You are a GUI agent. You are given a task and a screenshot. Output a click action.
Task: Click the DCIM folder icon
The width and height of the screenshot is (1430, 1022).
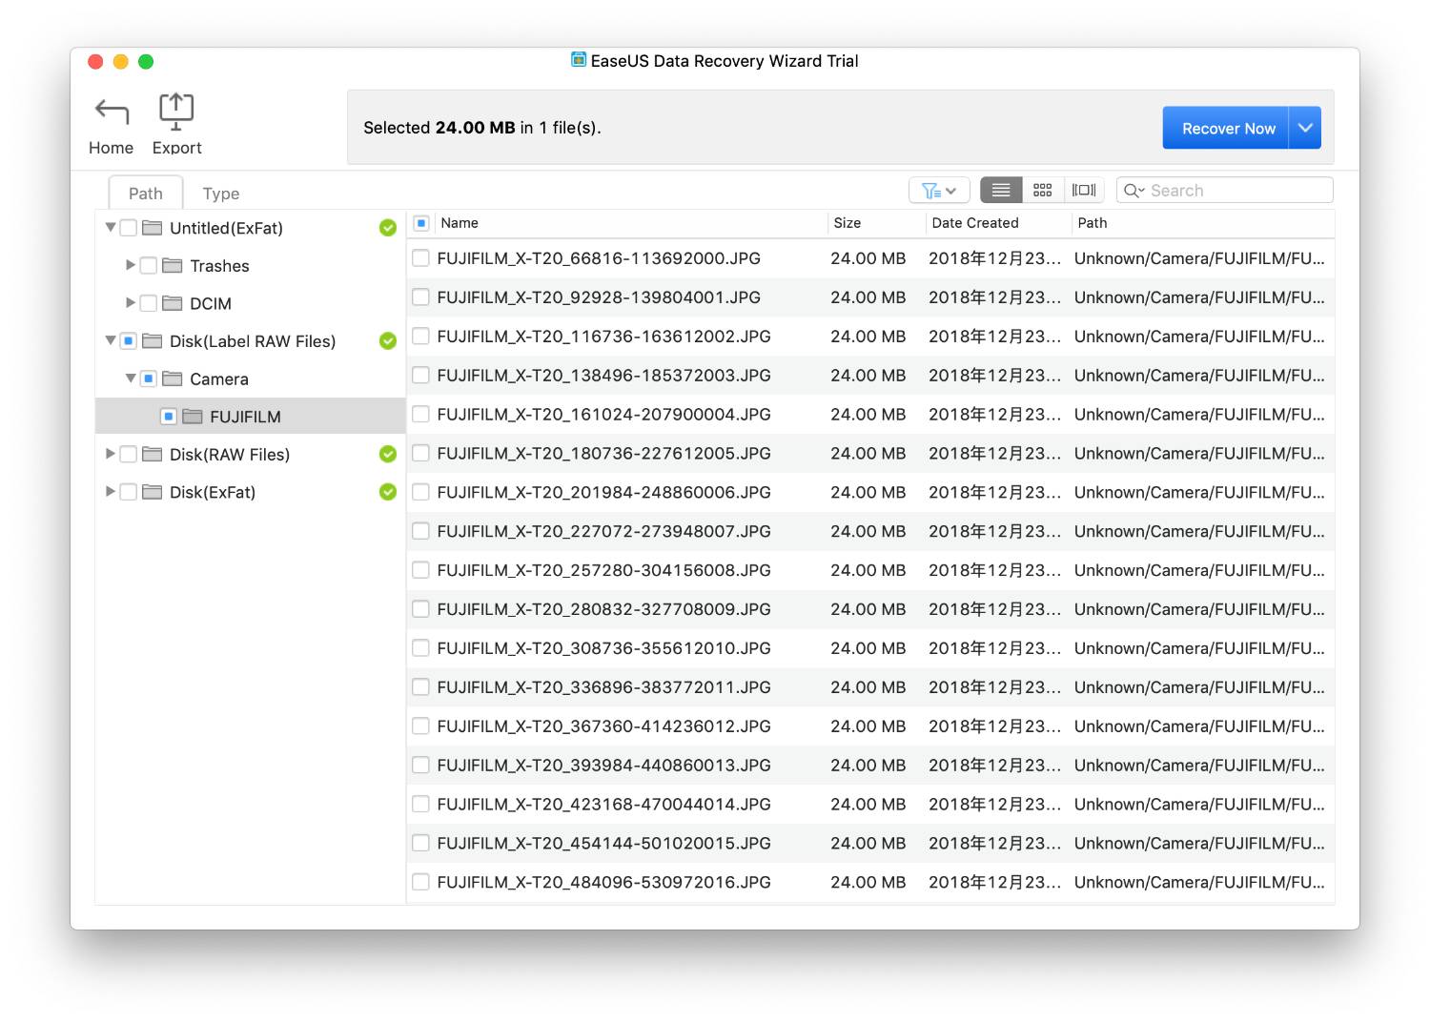173,303
